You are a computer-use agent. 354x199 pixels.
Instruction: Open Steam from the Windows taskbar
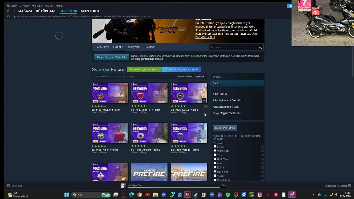[196, 195]
